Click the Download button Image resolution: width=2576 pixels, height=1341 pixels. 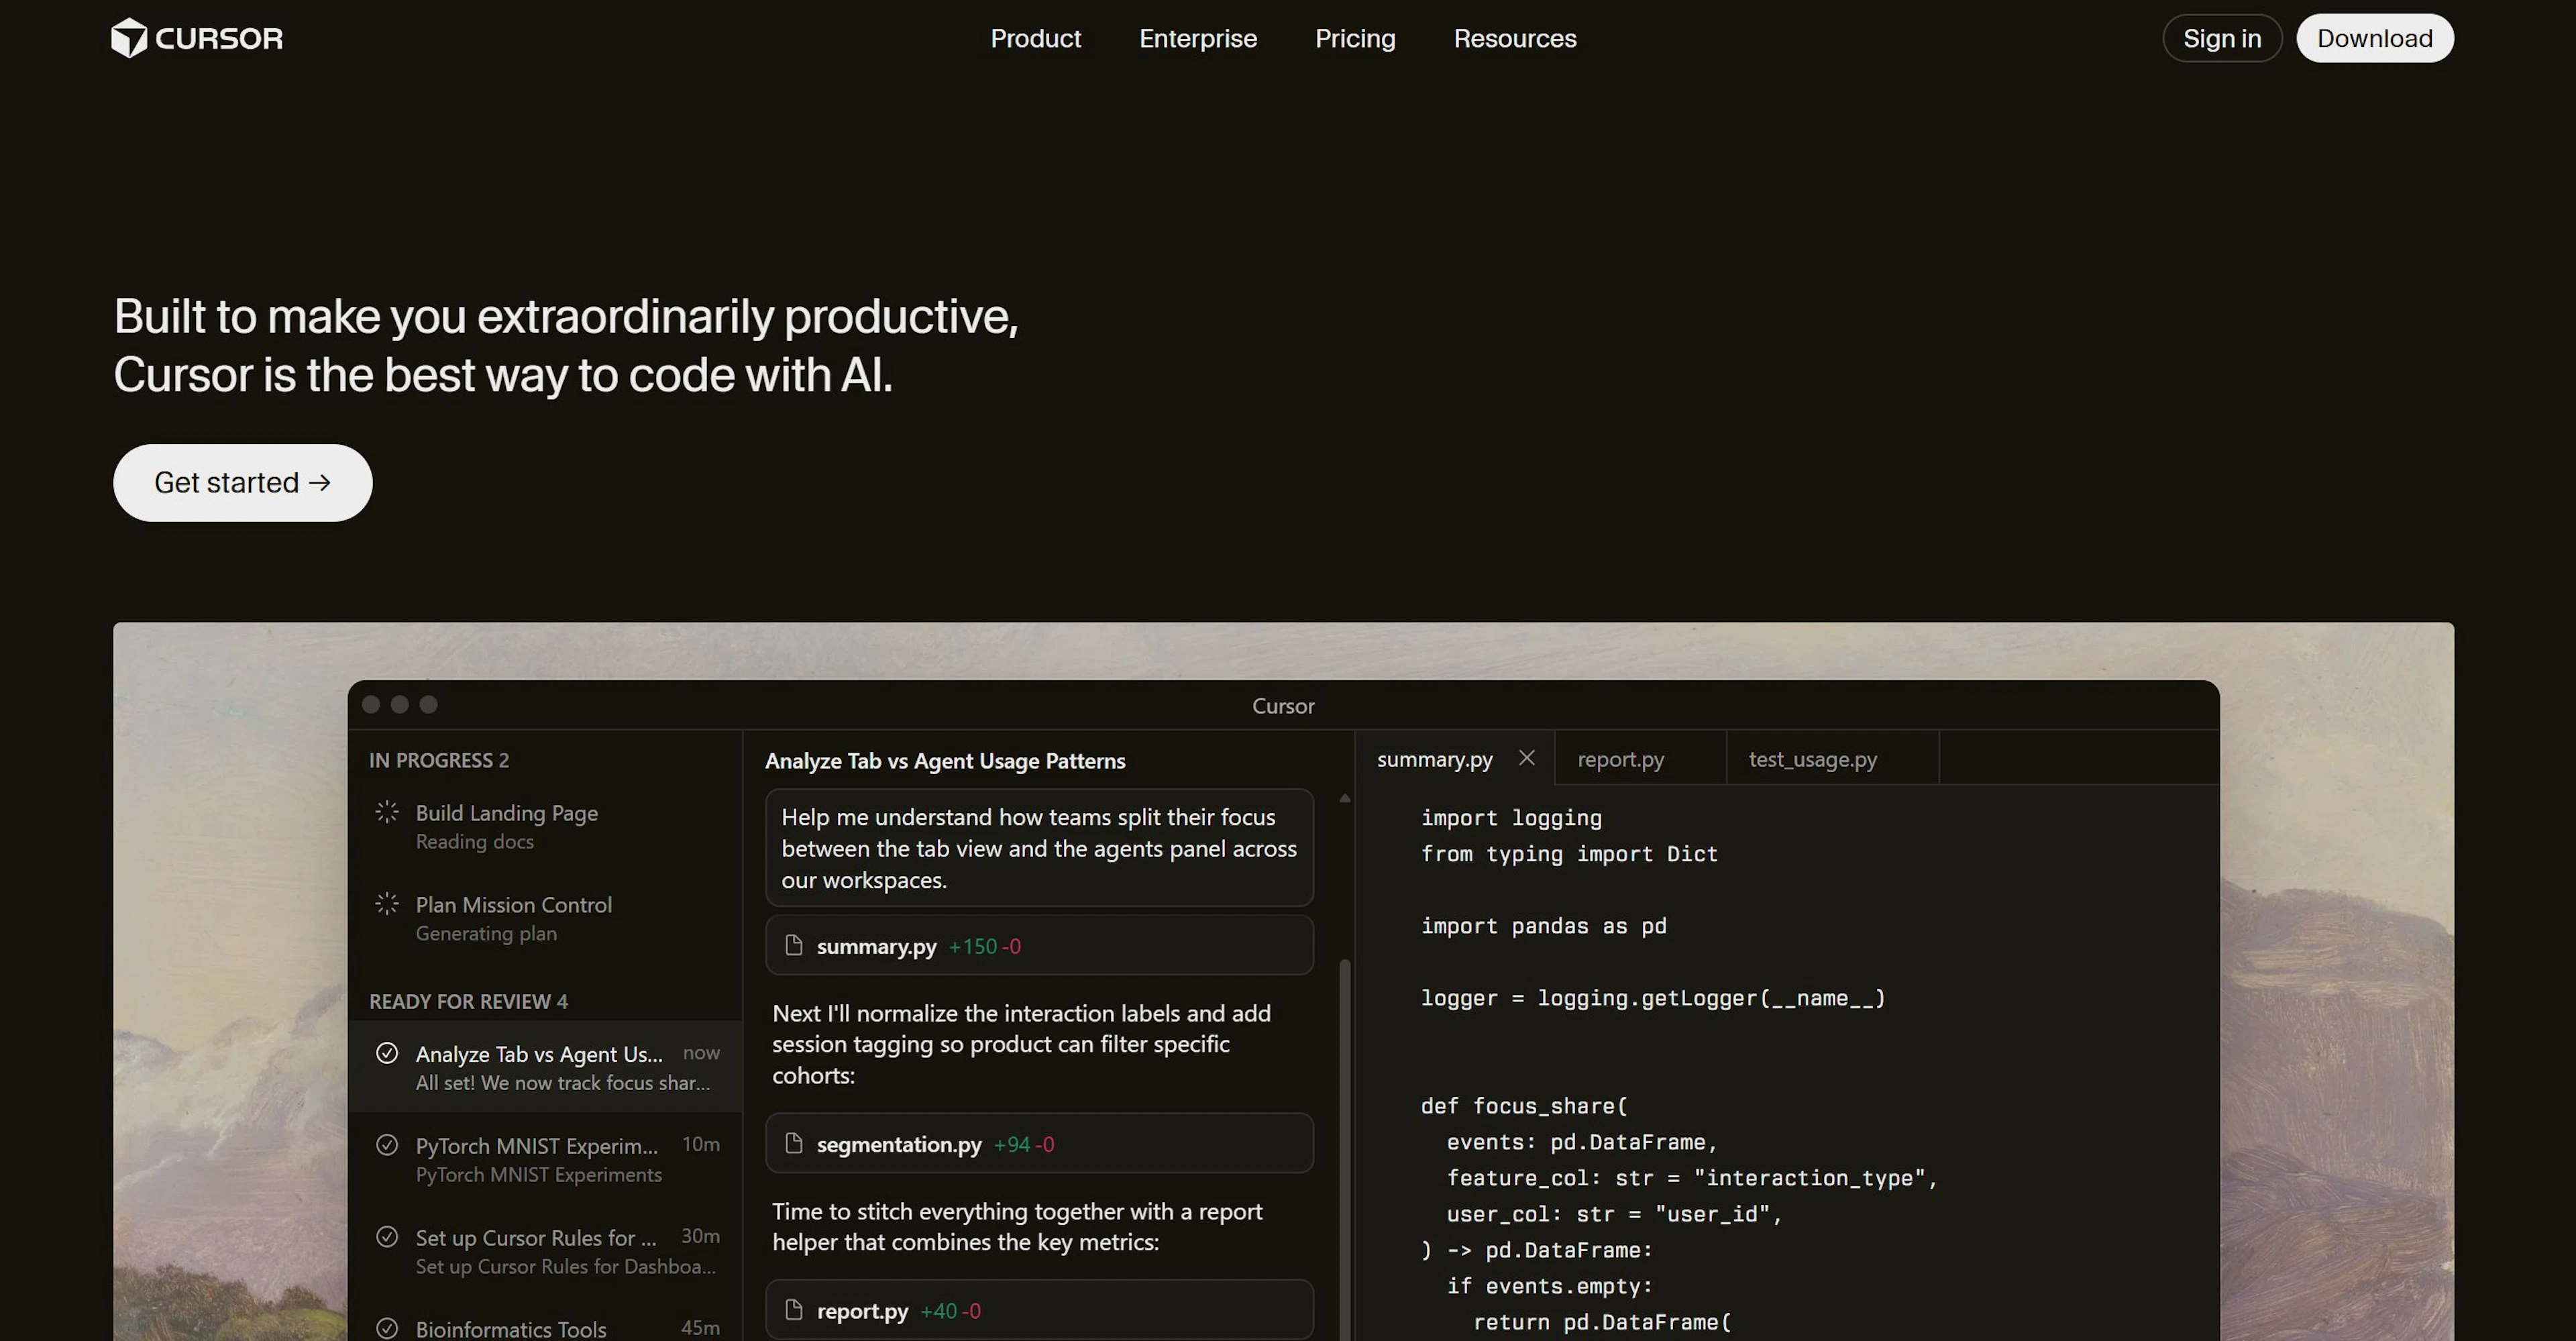(x=2374, y=38)
